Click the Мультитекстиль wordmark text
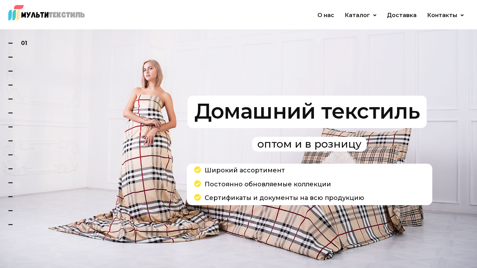This screenshot has height=268, width=477. pyautogui.click(x=53, y=15)
